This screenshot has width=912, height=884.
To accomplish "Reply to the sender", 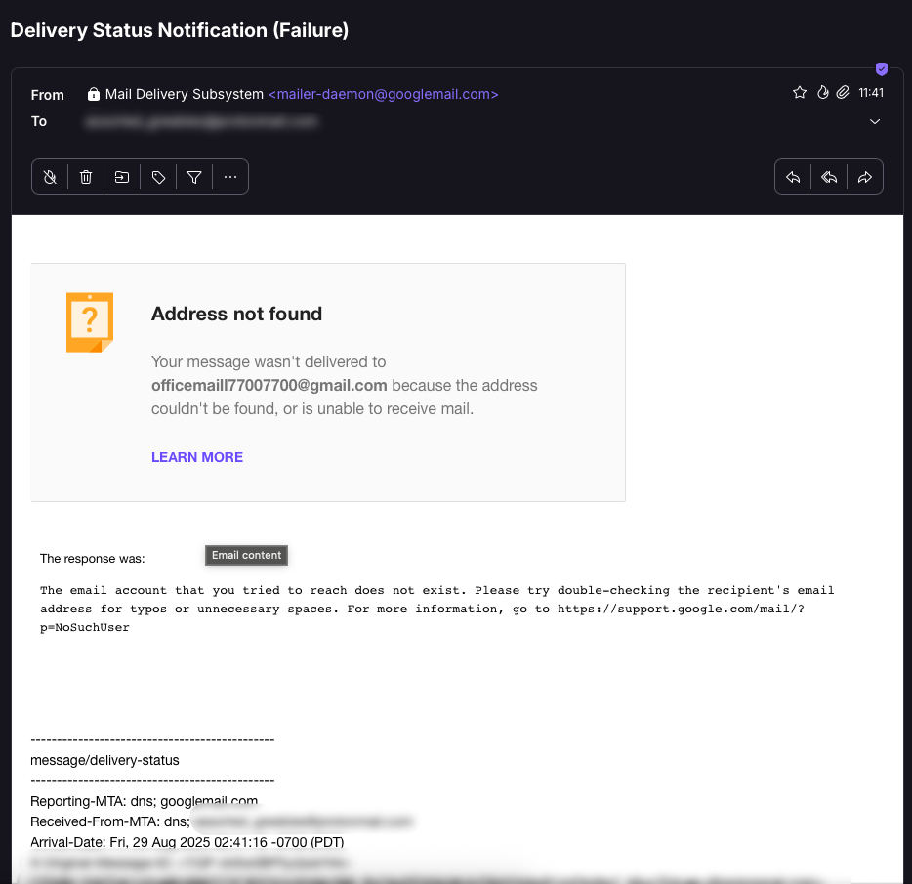I will 793,177.
